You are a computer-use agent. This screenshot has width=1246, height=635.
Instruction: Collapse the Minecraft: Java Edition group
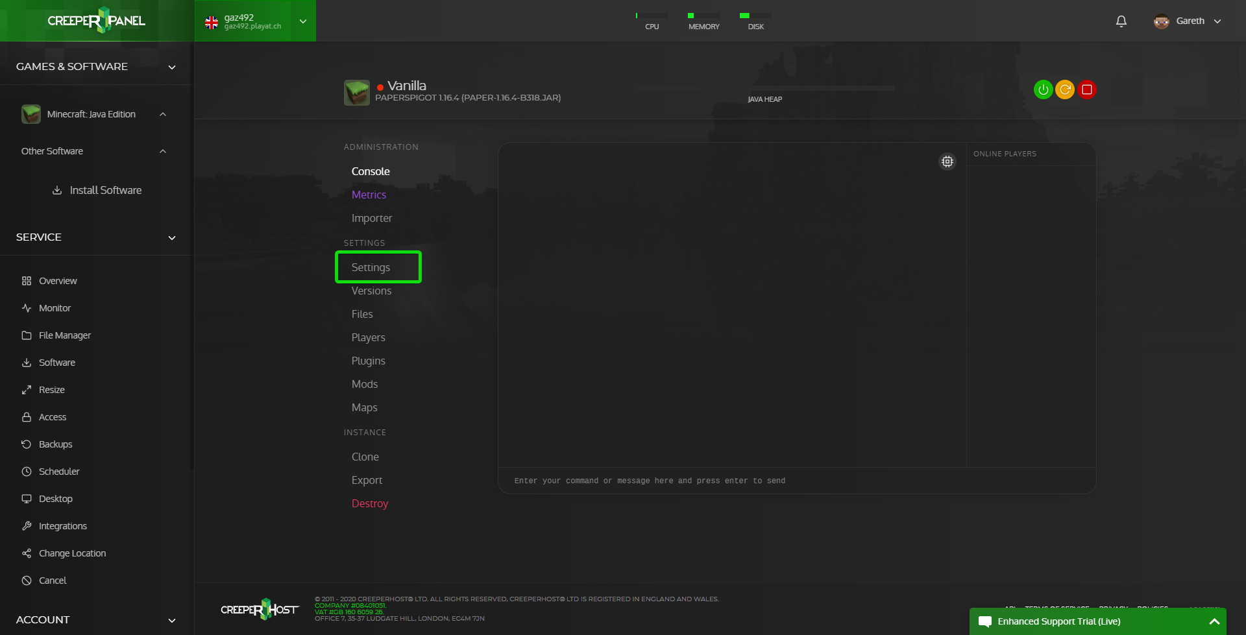pyautogui.click(x=163, y=114)
